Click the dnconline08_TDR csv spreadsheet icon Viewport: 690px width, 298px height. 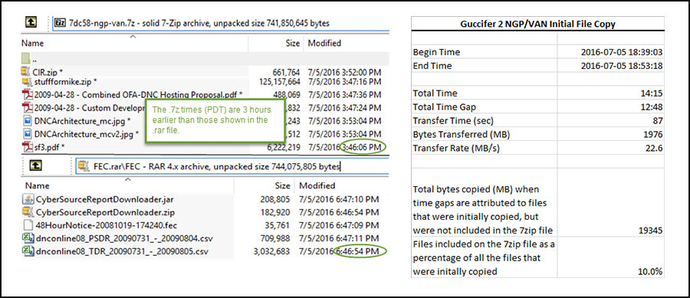(28, 251)
